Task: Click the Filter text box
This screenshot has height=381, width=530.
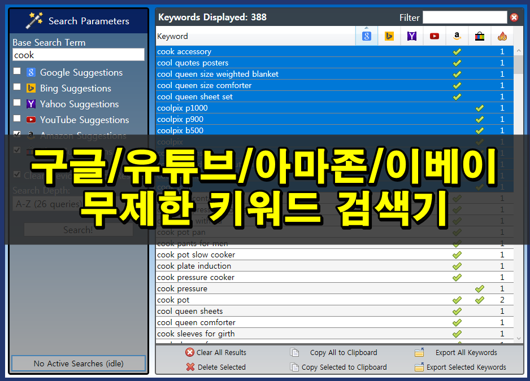Action: (465, 17)
